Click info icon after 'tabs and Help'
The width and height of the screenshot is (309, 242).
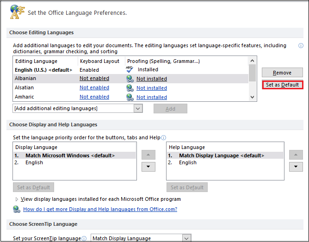(164, 137)
